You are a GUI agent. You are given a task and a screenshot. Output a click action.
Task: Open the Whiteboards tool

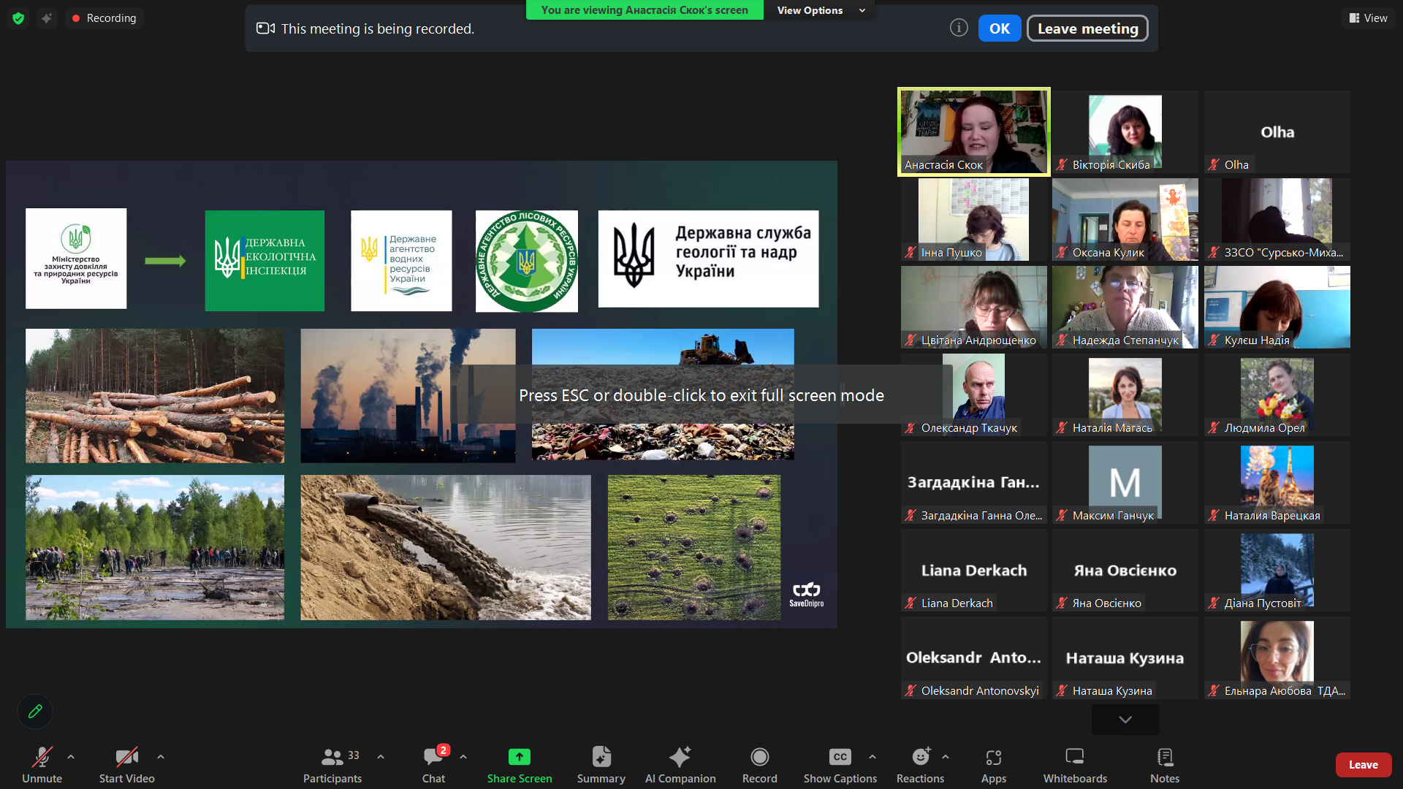coord(1074,758)
